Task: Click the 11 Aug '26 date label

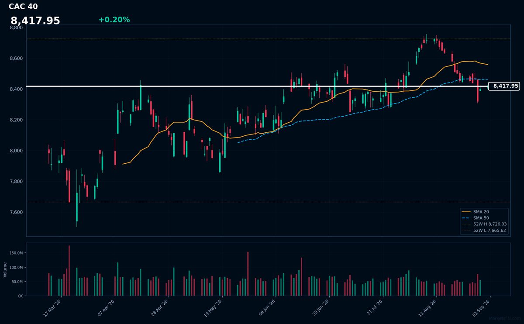Action: (427, 308)
